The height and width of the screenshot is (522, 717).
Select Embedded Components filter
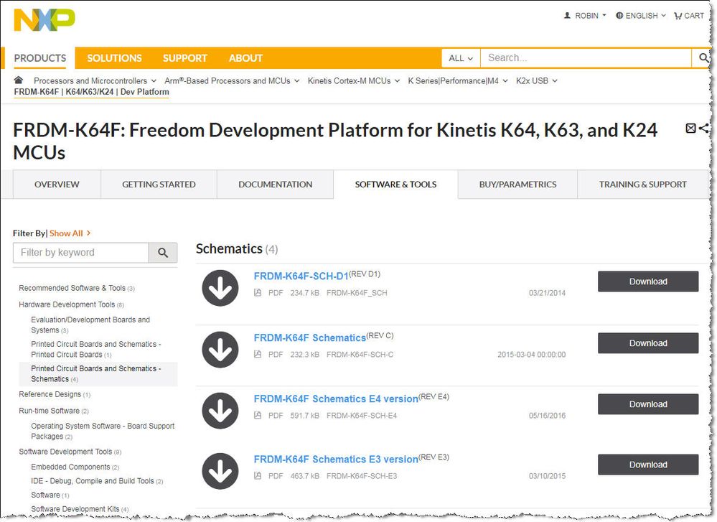point(75,467)
